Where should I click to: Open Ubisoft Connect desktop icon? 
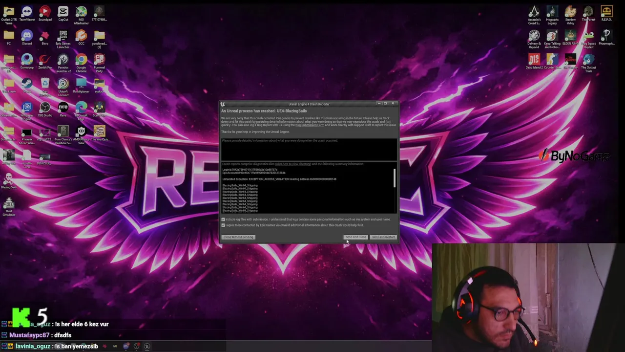[x=63, y=87]
